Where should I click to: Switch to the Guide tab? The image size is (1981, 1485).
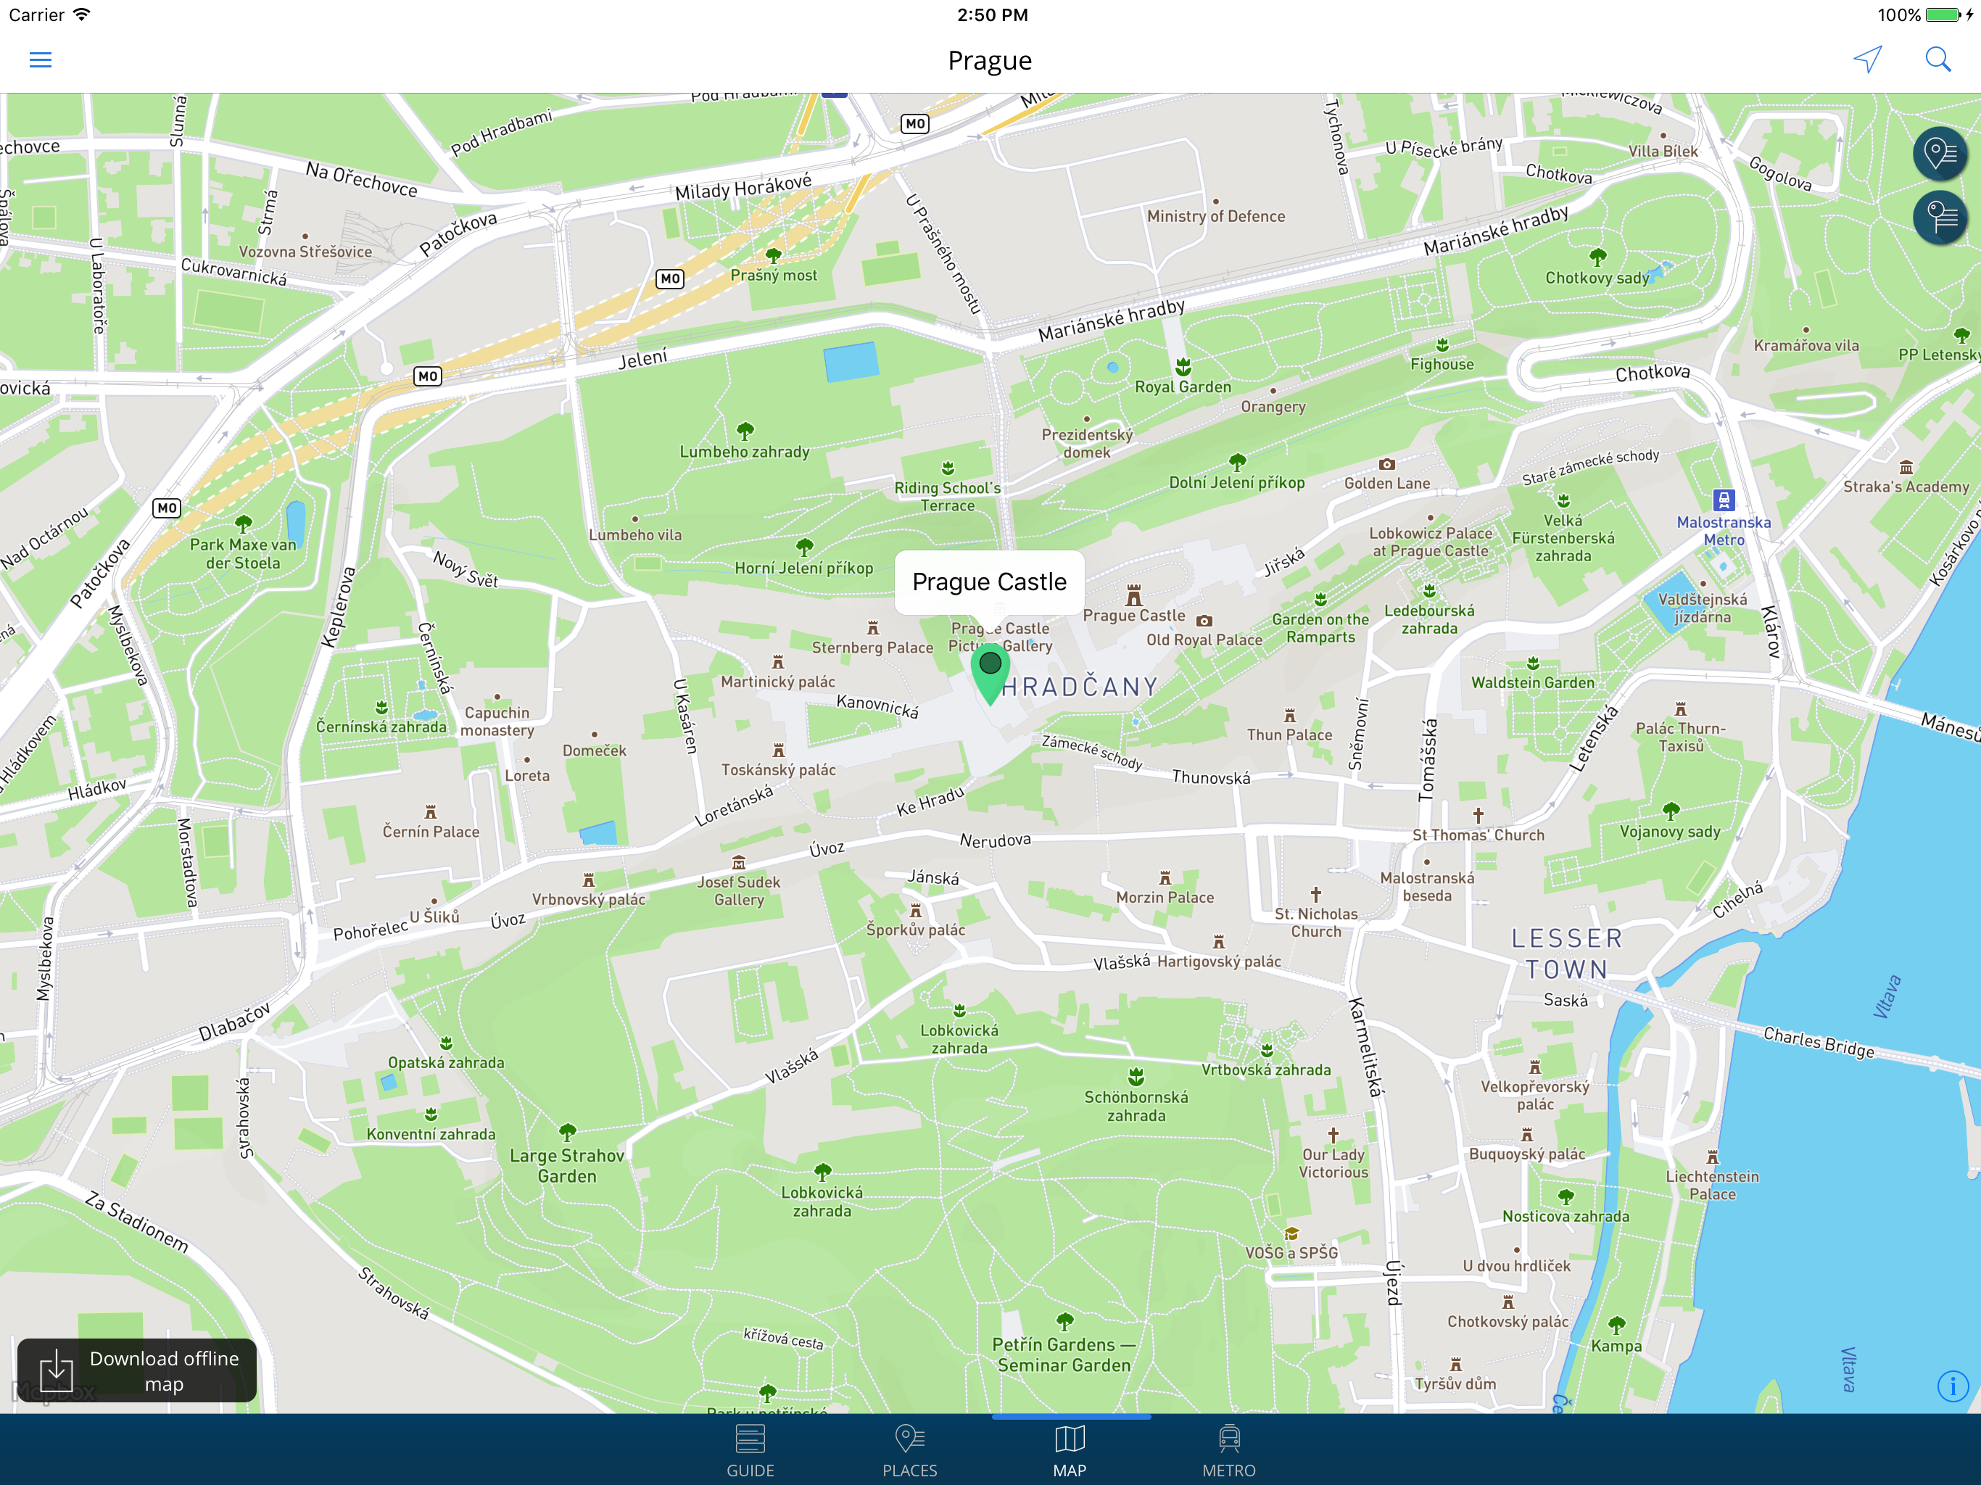(750, 1450)
